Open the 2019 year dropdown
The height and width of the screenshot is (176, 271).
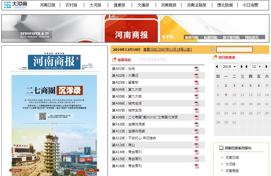(229, 67)
